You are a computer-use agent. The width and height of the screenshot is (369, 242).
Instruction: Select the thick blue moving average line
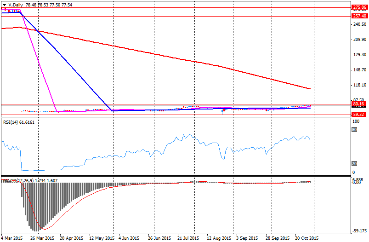(67, 61)
